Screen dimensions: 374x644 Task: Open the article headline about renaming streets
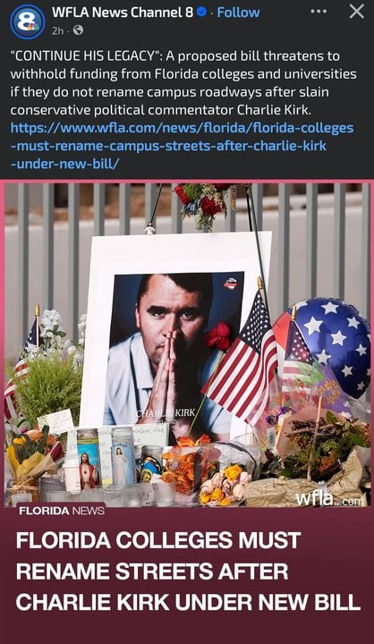(x=188, y=572)
